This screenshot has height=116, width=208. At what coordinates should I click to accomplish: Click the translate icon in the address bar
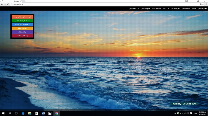click(x=201, y=4)
